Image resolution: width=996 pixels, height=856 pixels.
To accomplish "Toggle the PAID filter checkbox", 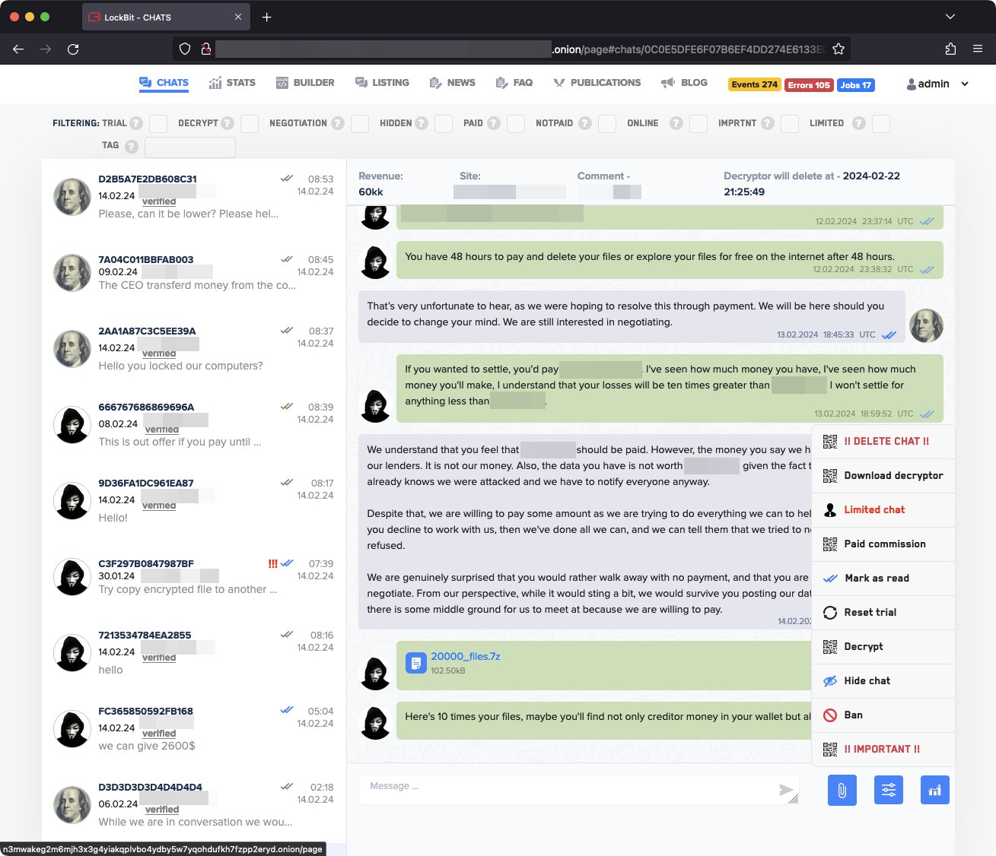I will point(516,123).
